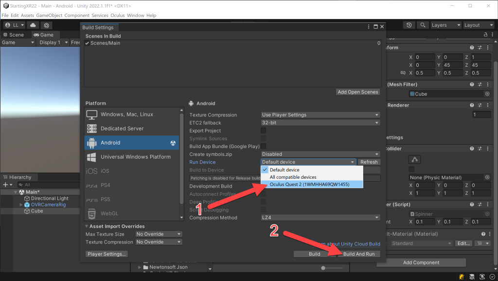Click the platform list scrollbar
Viewport: 498px width, 281px height.
point(182,159)
